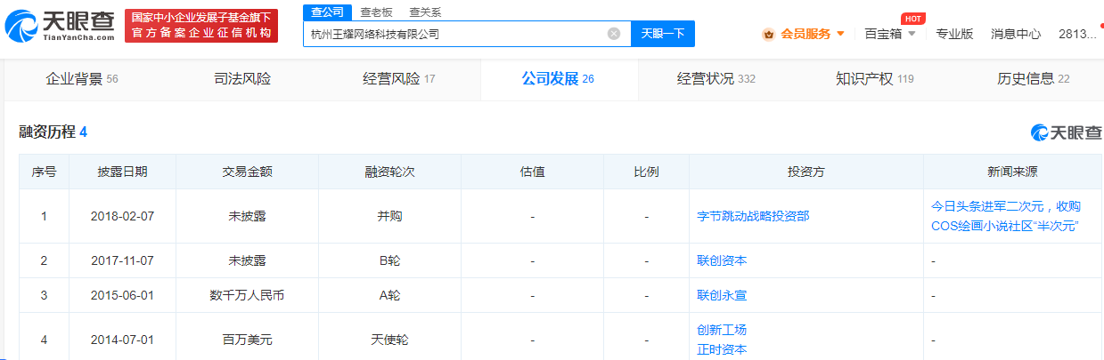Open the 企业背景 section tab
Screen dimensions: 1104x360
coord(81,79)
